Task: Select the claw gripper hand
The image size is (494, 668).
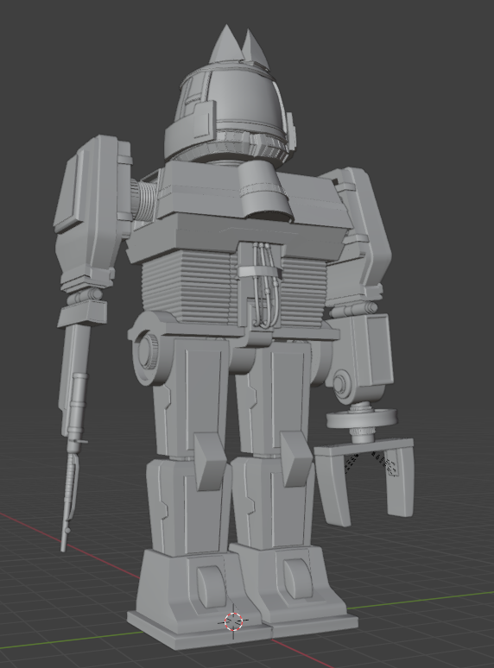Action: click(x=365, y=481)
